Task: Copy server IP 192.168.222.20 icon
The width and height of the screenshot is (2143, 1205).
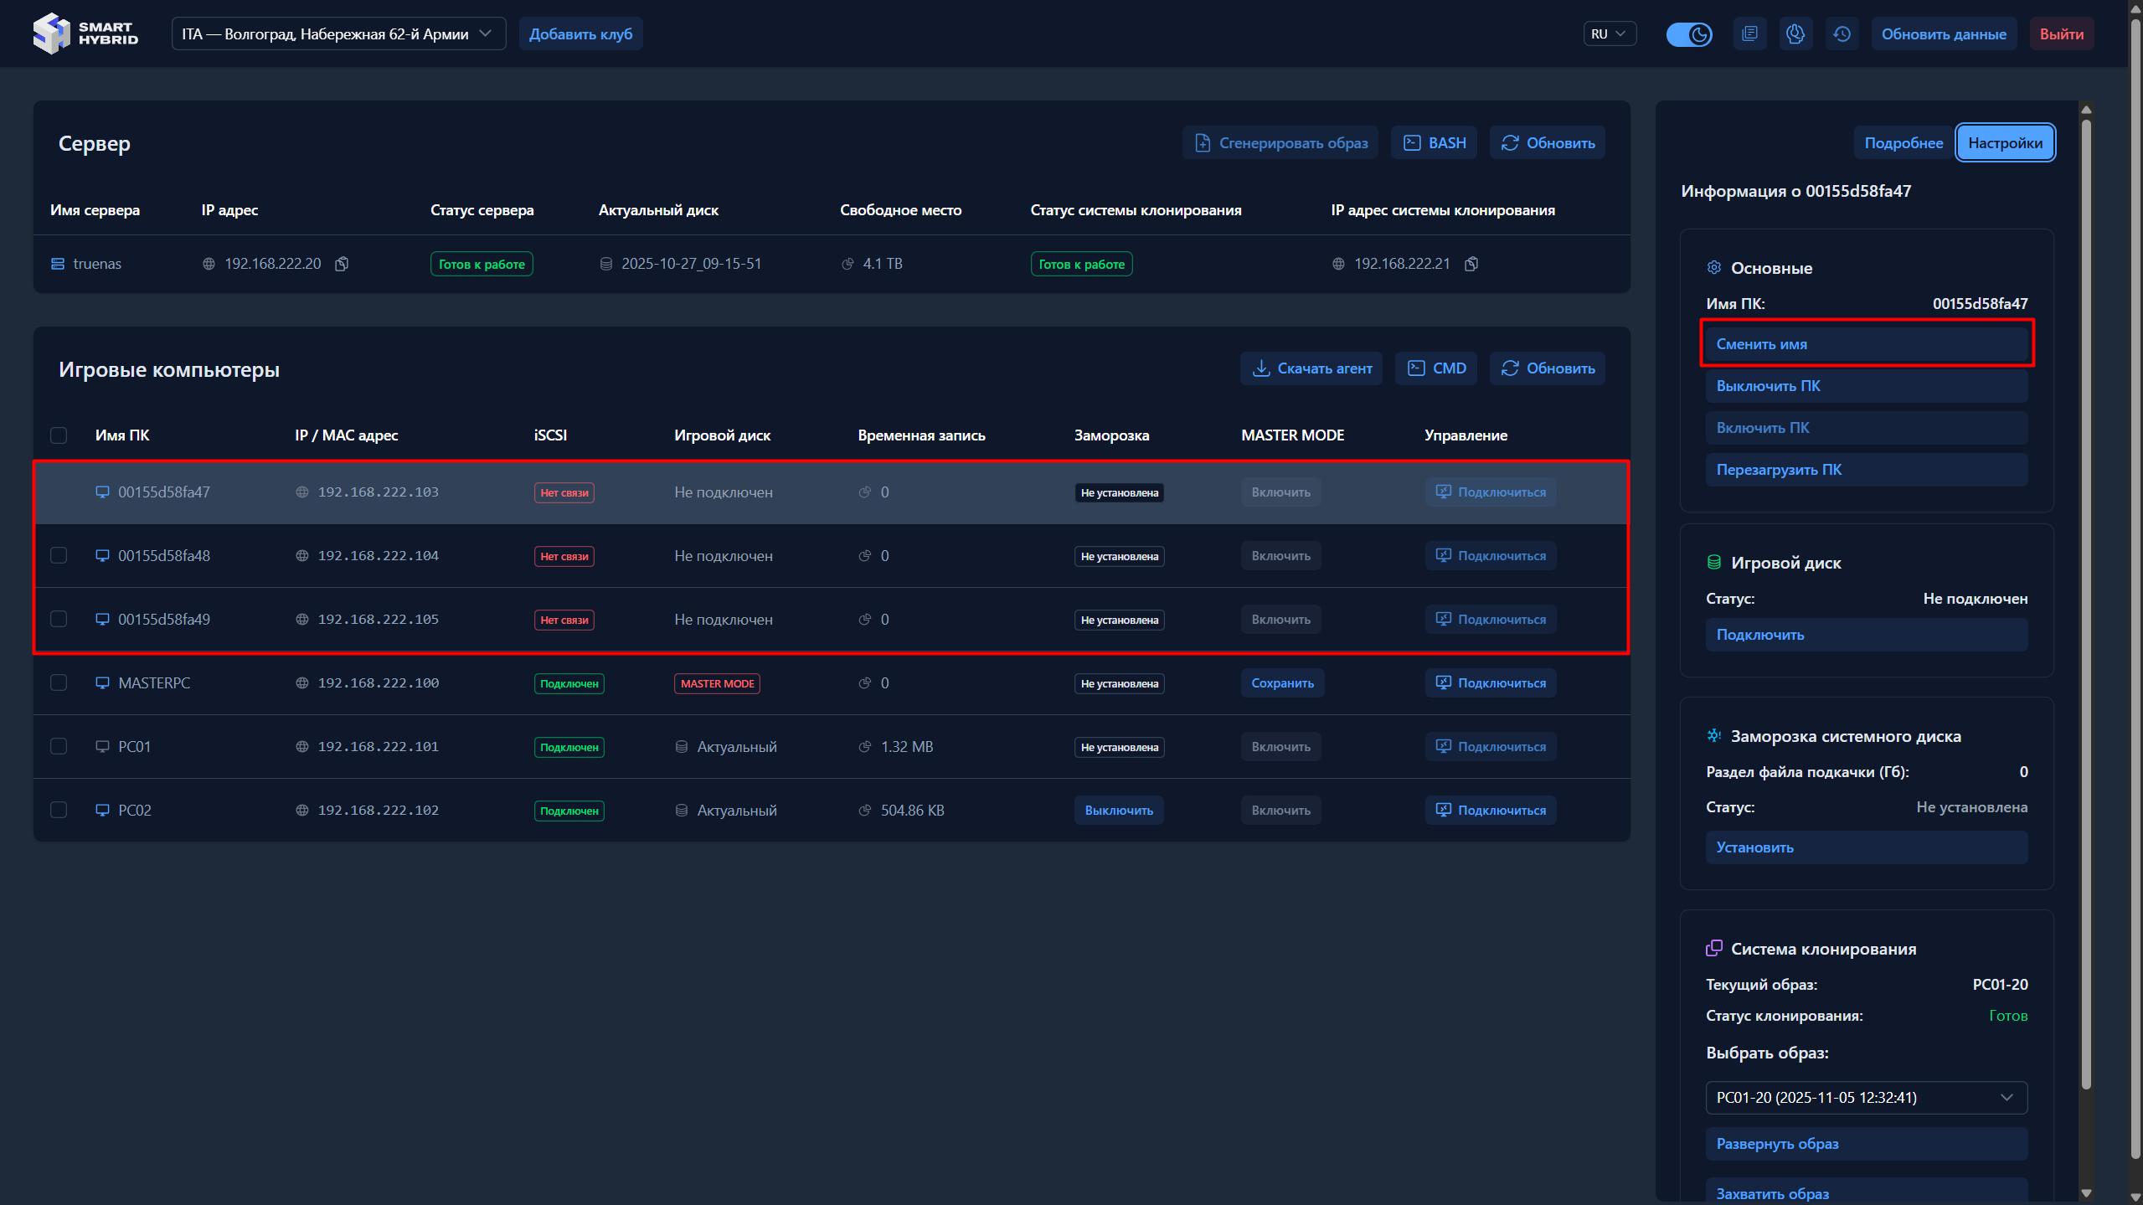Action: tap(342, 264)
